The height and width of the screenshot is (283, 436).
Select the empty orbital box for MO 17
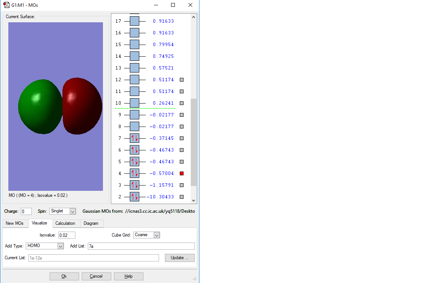(135, 21)
